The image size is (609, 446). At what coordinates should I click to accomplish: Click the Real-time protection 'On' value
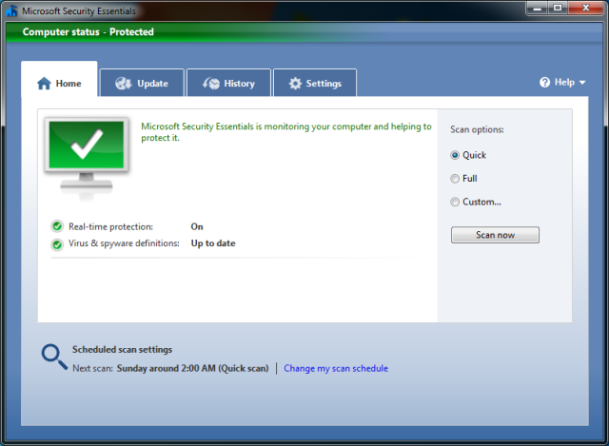click(197, 226)
